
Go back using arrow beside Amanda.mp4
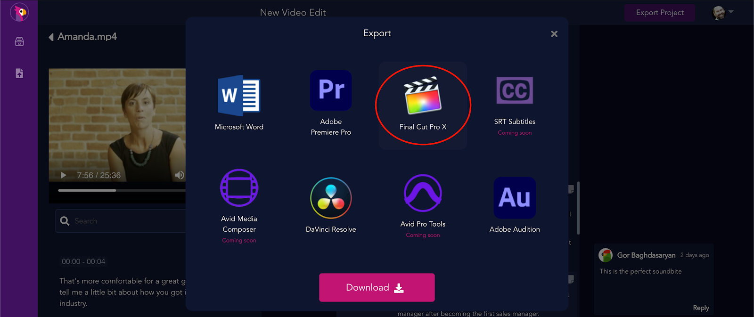(51, 37)
